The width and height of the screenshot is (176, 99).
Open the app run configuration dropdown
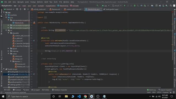(x=106, y=5)
